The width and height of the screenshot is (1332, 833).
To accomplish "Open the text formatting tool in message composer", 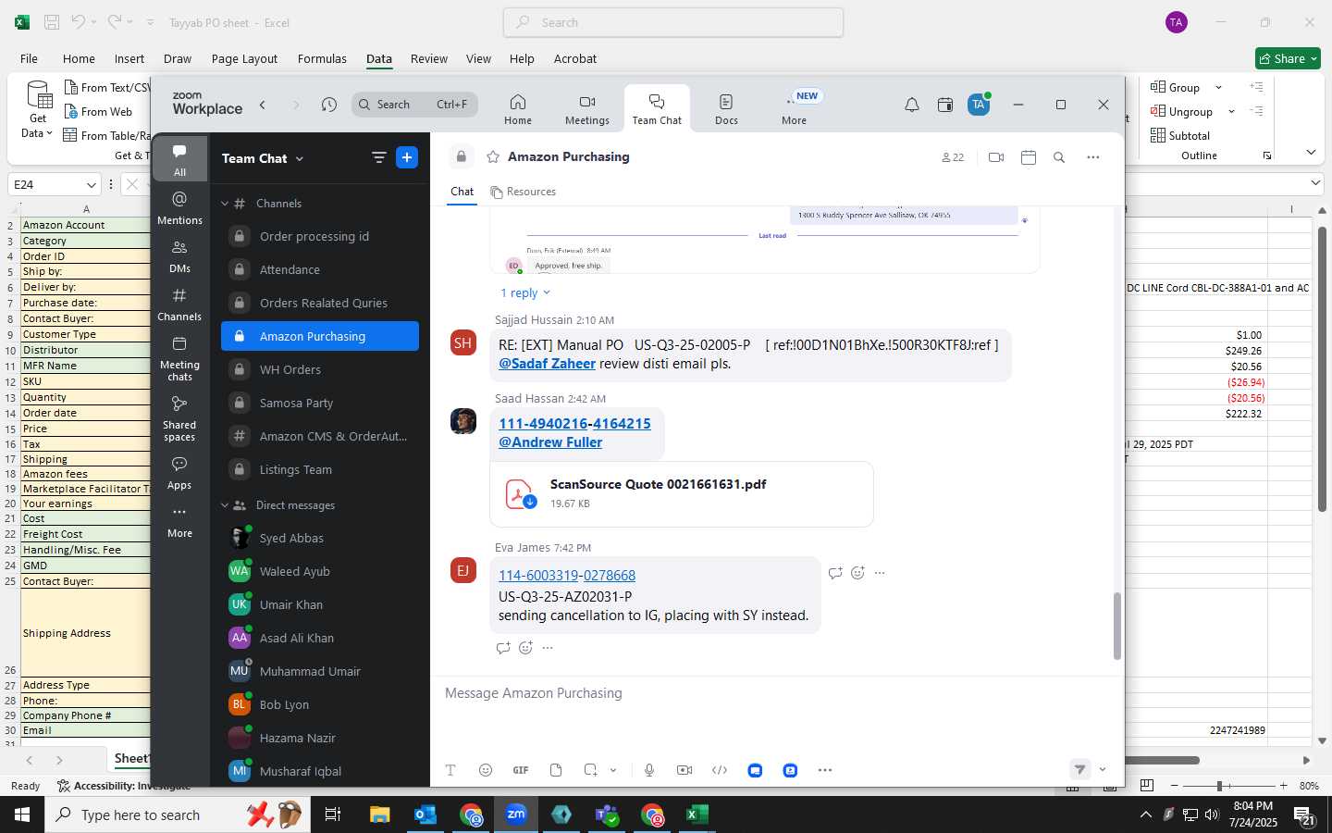I will 450,770.
